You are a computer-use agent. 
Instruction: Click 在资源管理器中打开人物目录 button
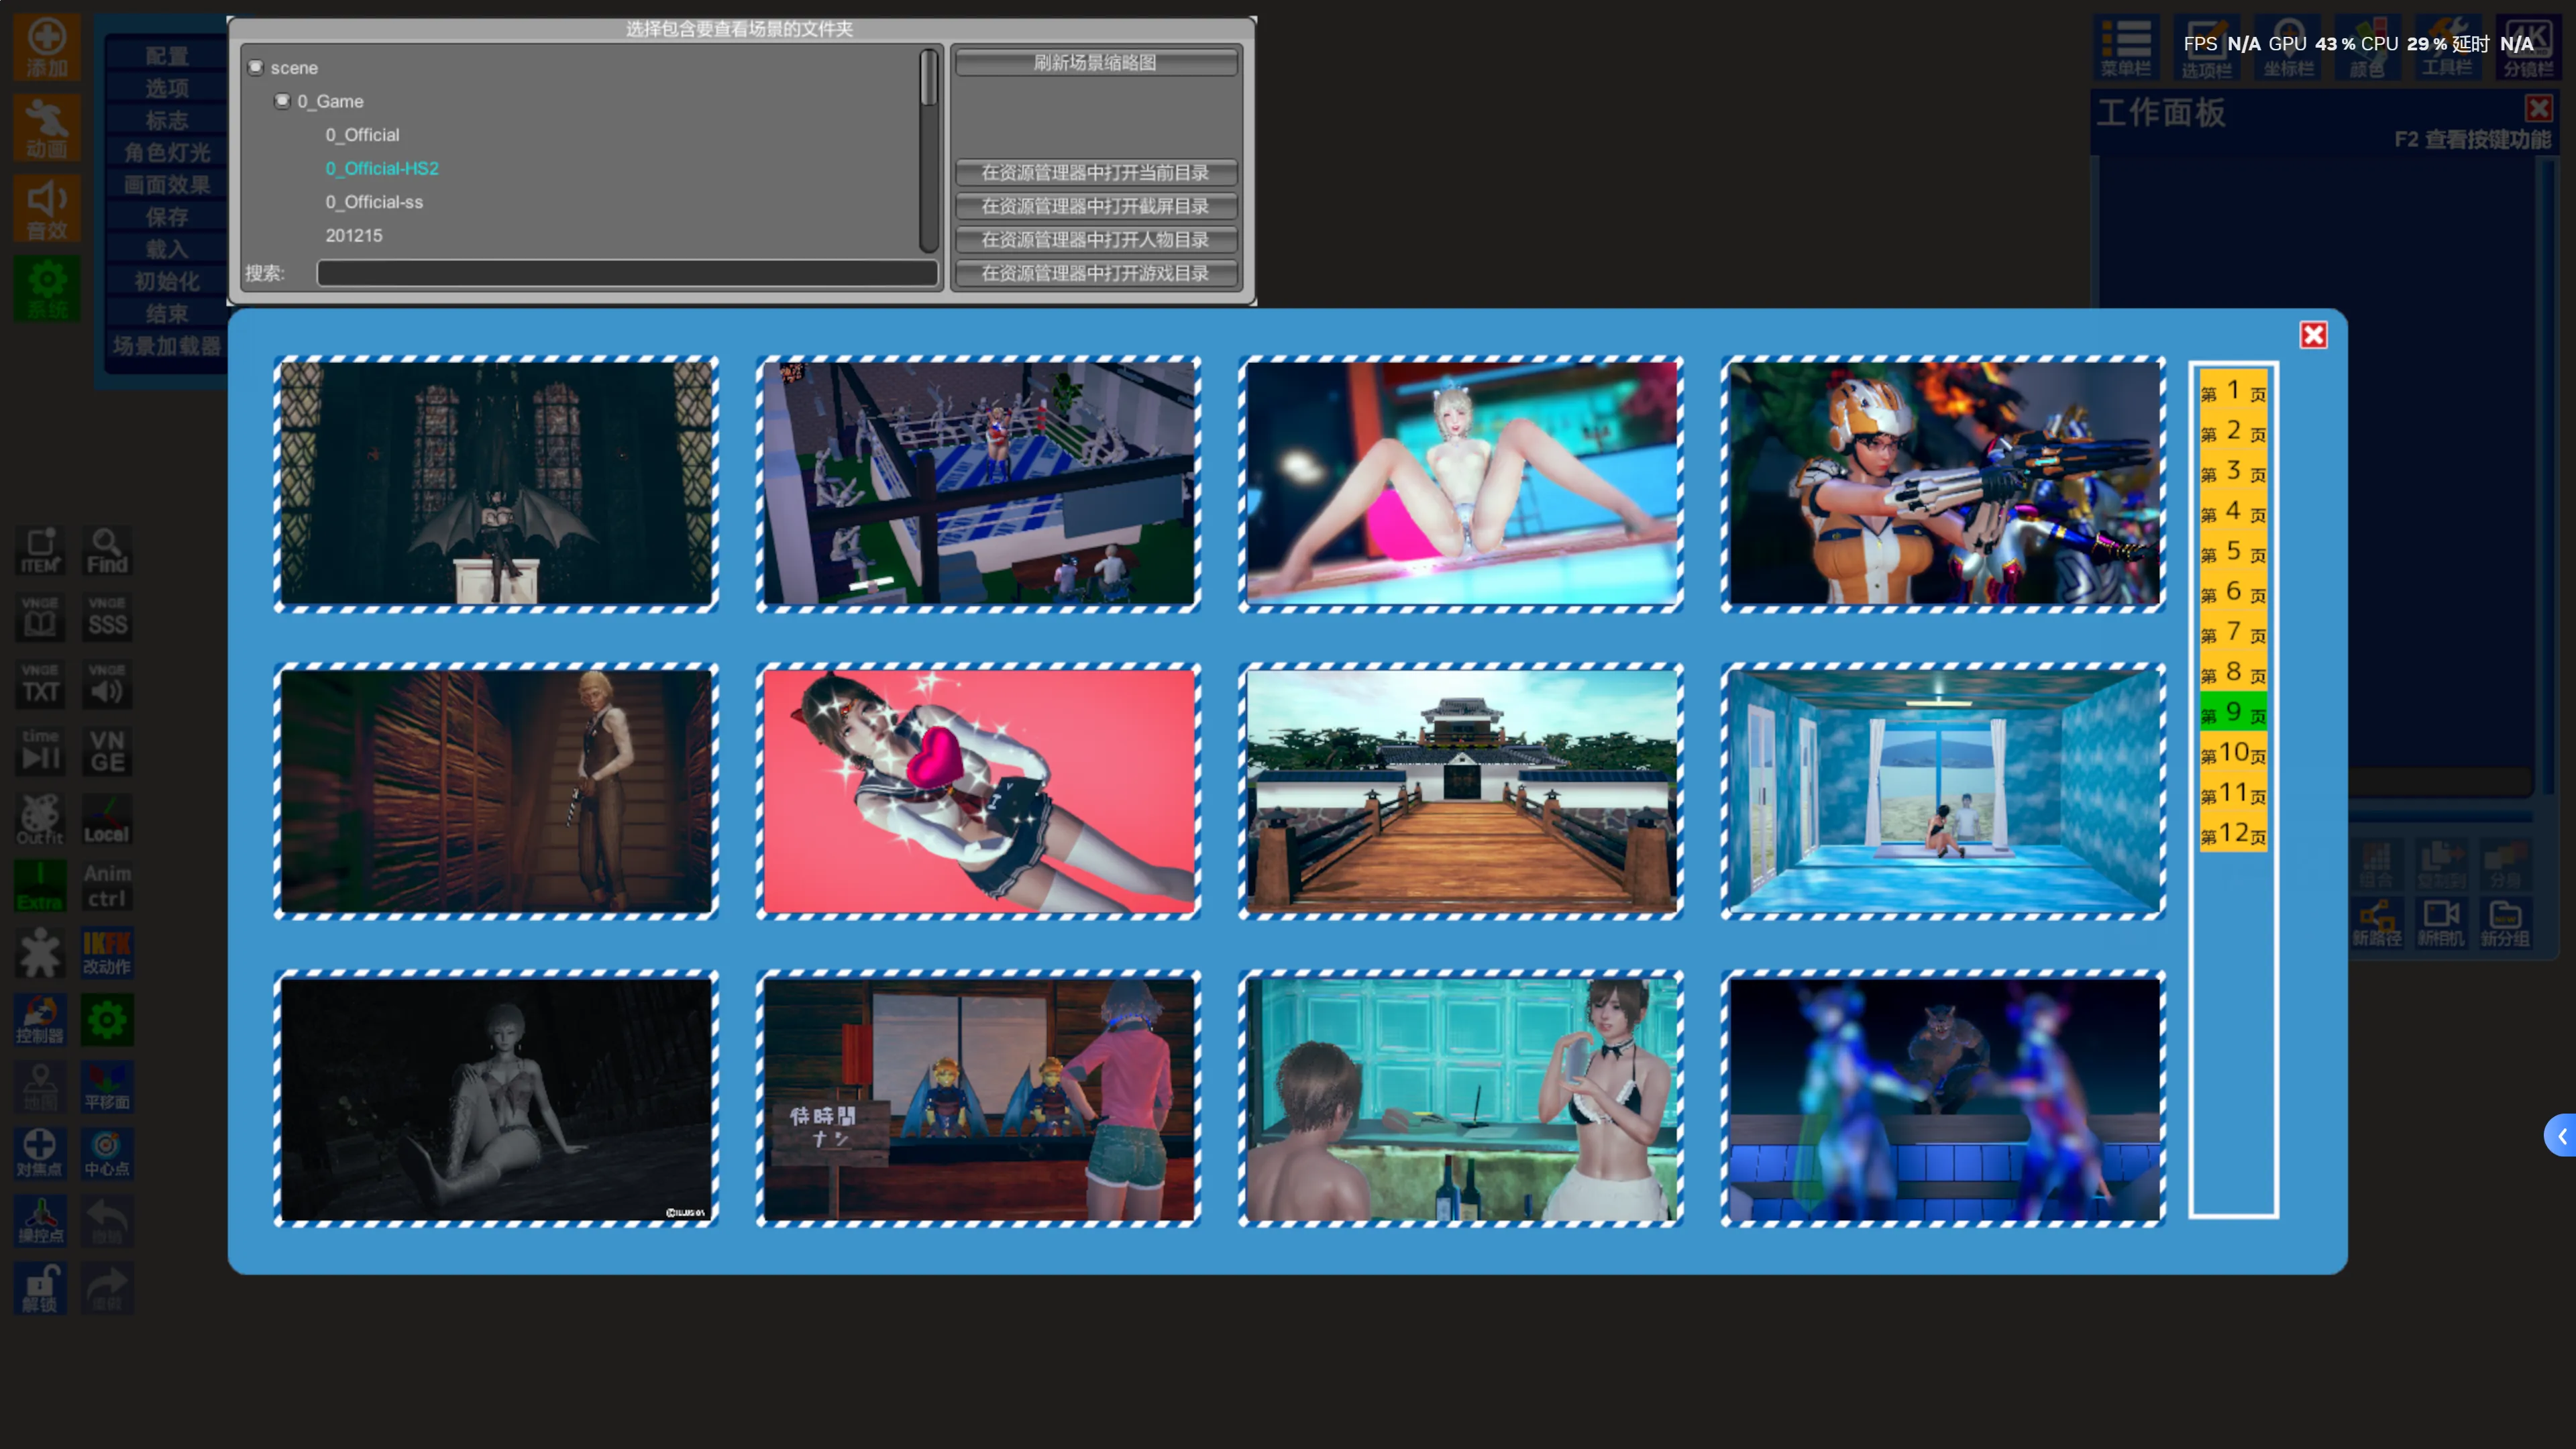pos(1096,239)
